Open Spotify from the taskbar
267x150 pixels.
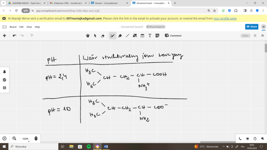pyautogui.click(x=89, y=146)
